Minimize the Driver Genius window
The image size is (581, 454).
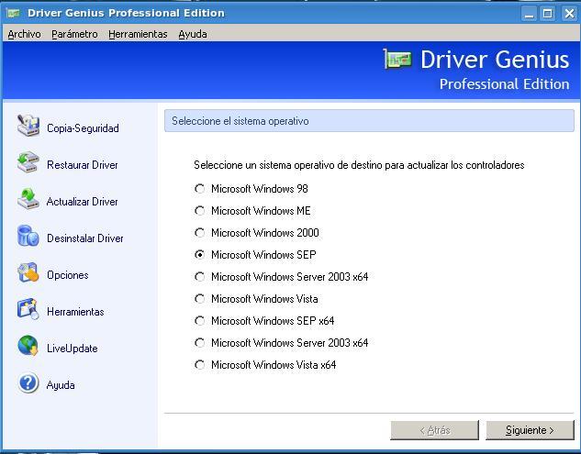point(529,14)
